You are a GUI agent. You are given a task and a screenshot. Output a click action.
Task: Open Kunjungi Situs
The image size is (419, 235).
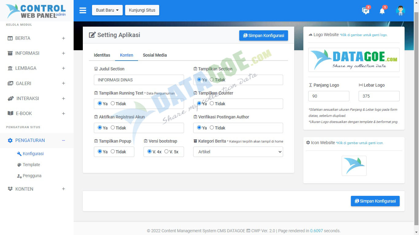tap(142, 10)
